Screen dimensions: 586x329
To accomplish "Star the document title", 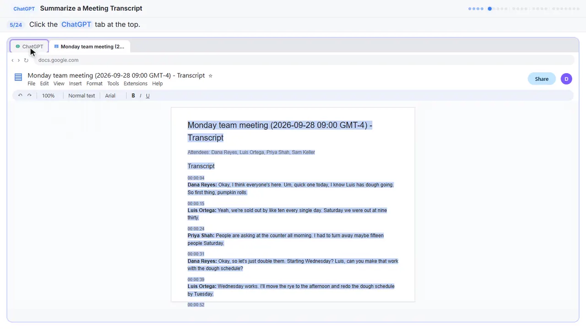I will pyautogui.click(x=211, y=76).
